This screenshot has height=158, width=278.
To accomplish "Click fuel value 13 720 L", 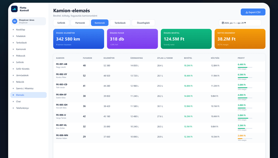I will 135,76.
